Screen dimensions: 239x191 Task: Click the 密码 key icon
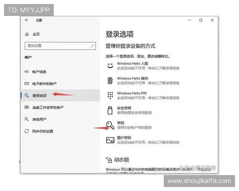coord(110,125)
